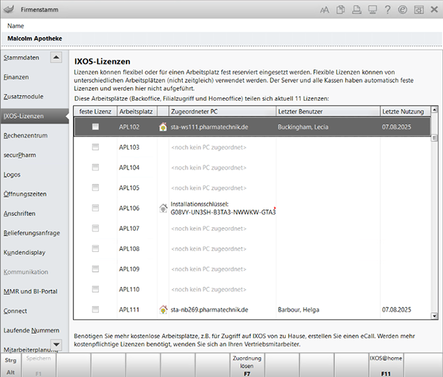Image resolution: width=443 pixels, height=377 pixels.
Task: Click the font size AA icon
Action: (x=324, y=10)
